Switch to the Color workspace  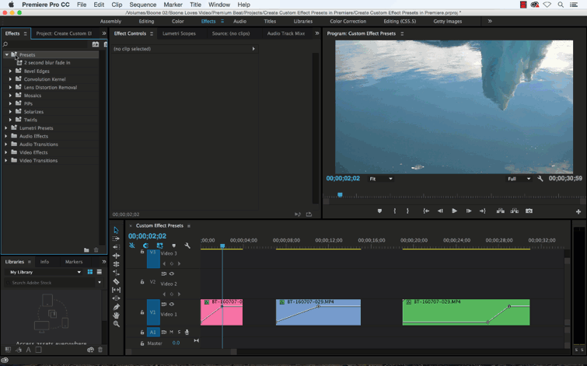click(177, 21)
